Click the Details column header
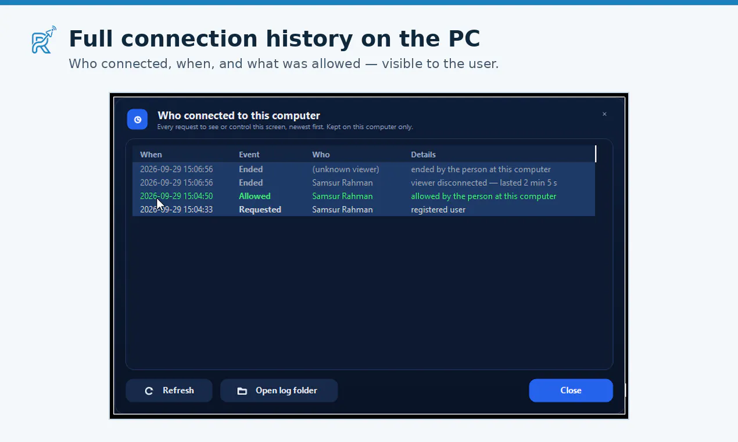 pos(423,155)
